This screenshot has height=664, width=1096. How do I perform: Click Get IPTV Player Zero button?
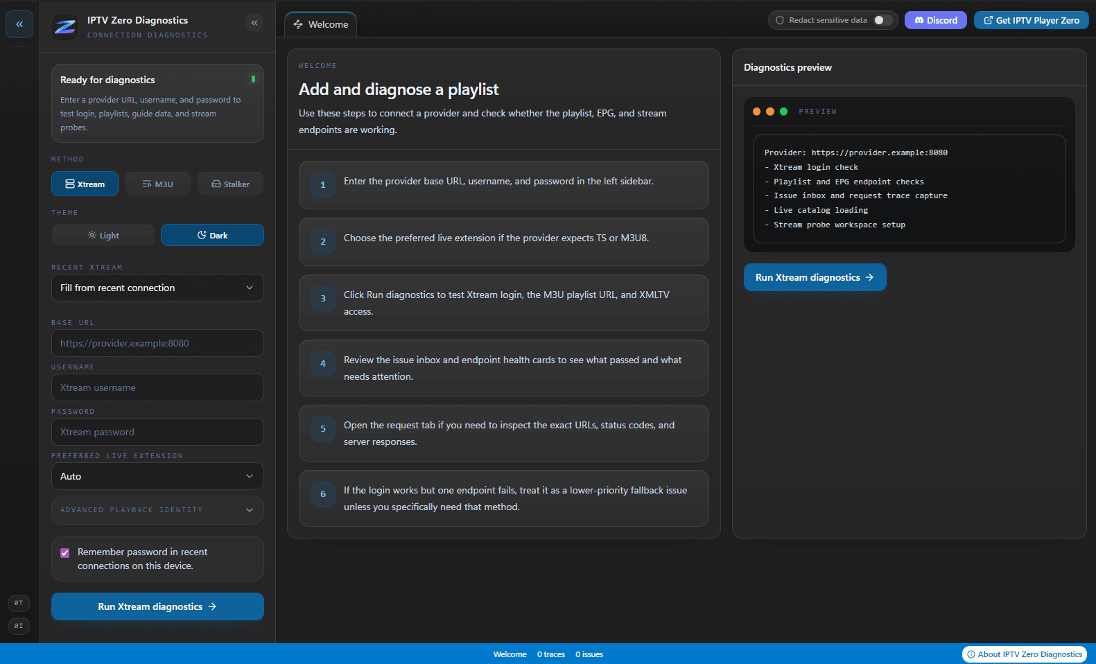(1032, 20)
